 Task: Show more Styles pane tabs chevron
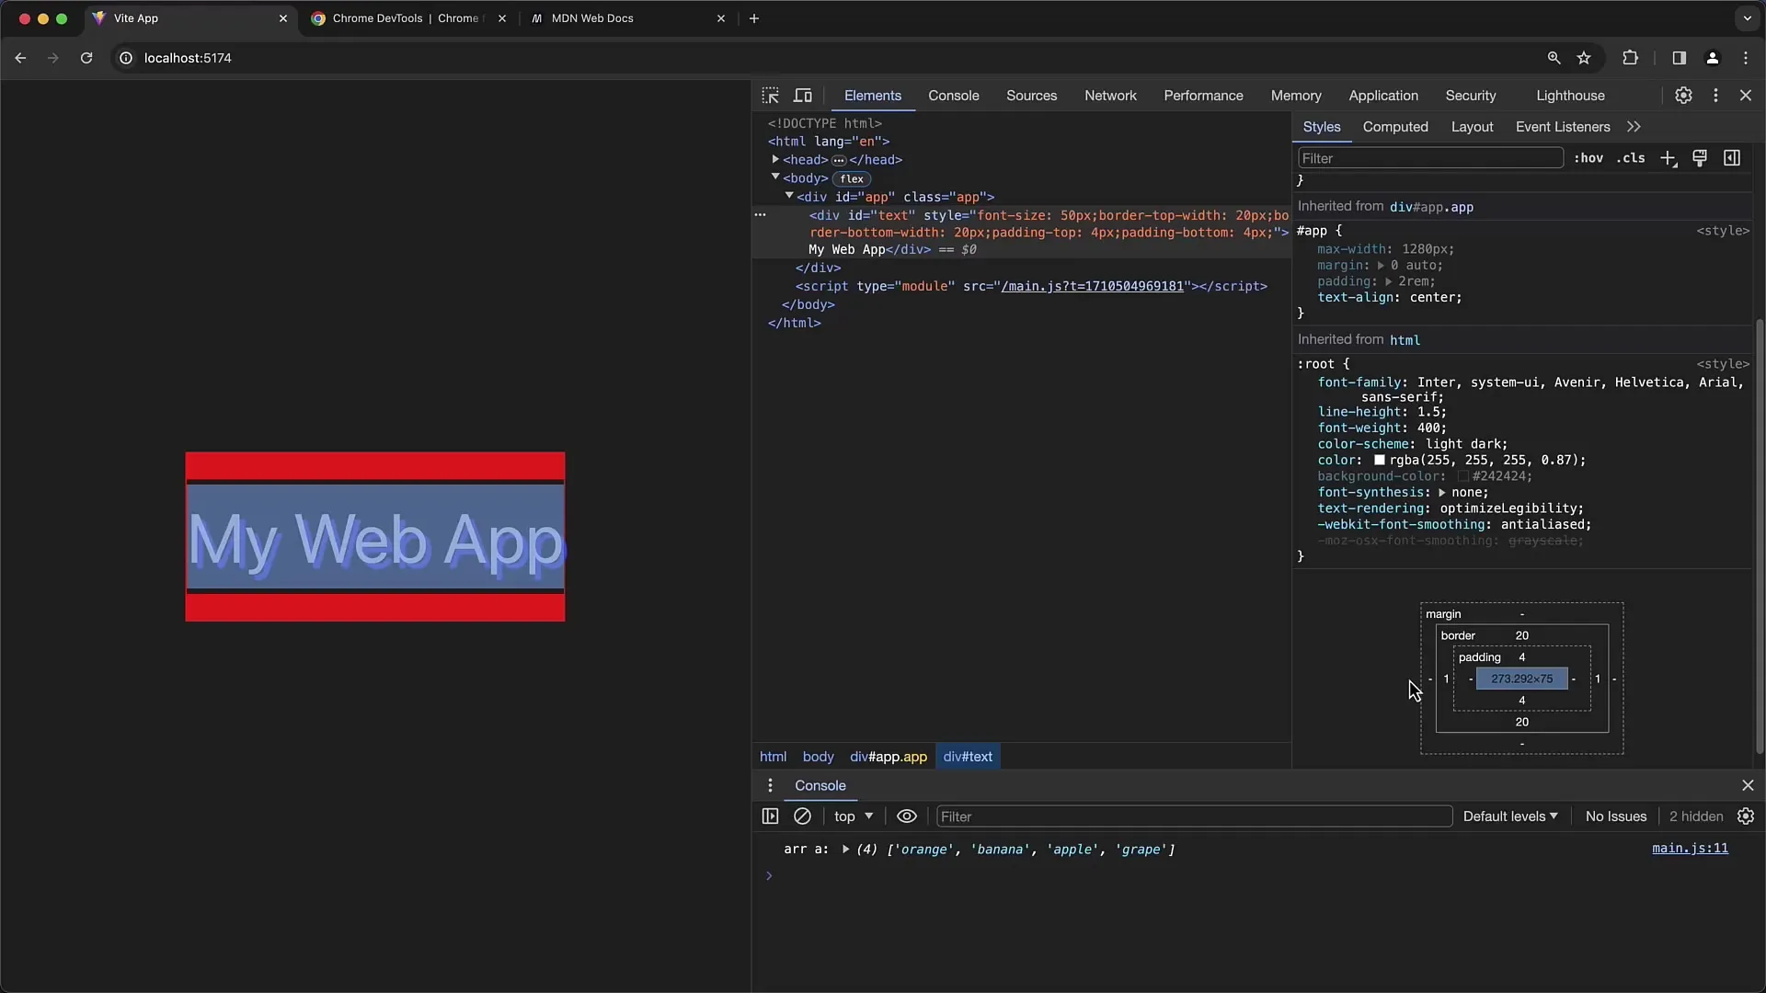click(1634, 127)
